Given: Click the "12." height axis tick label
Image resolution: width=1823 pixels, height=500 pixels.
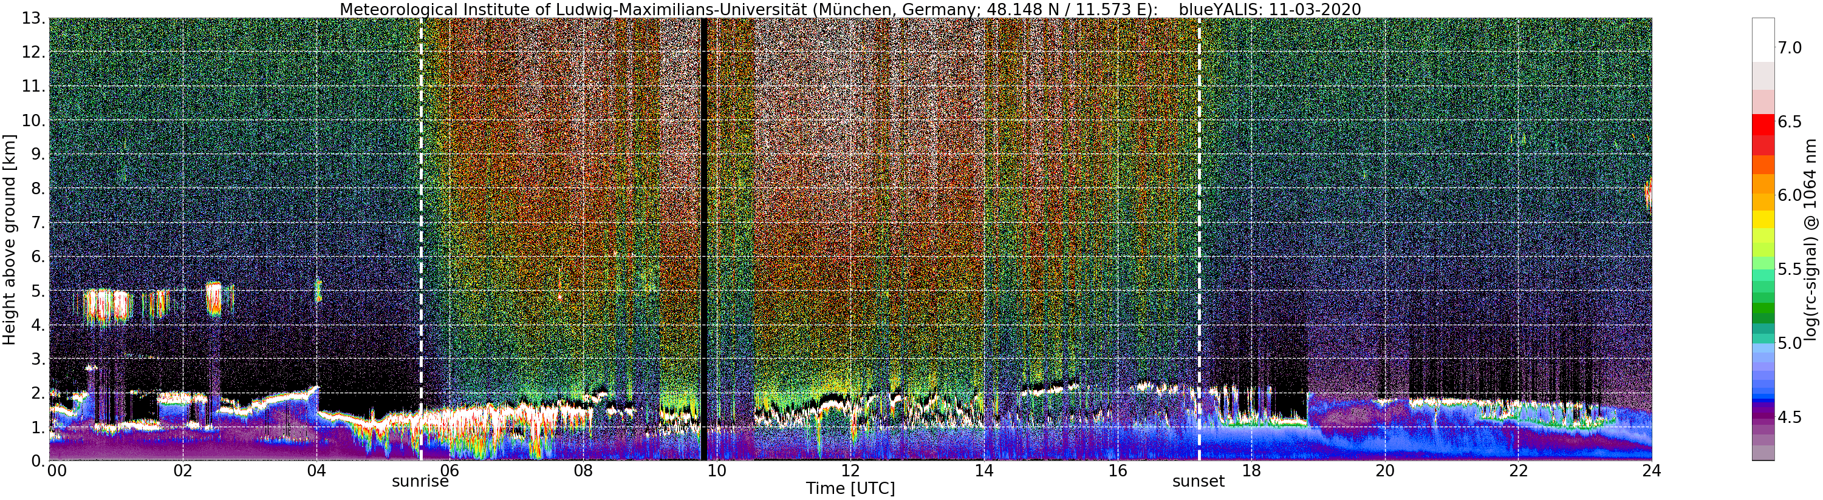Looking at the screenshot, I should pos(33,52).
